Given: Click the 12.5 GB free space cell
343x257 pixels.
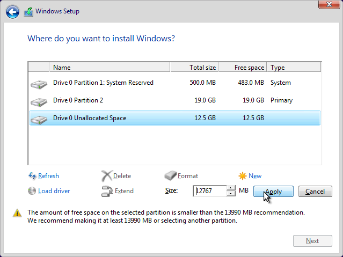Looking at the screenshot, I should pyautogui.click(x=253, y=118).
